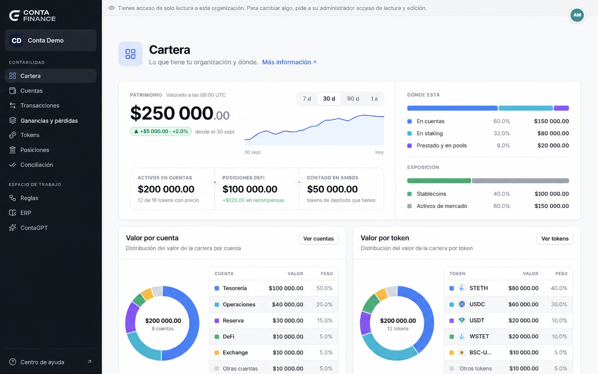
Task: Click the ContaGPT sparkle icon
Action: point(13,228)
